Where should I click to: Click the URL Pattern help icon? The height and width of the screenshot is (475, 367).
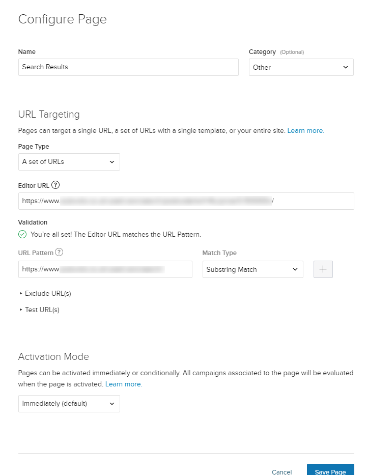(x=59, y=253)
